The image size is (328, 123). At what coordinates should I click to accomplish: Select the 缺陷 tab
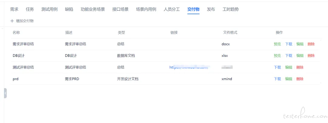[69, 9]
